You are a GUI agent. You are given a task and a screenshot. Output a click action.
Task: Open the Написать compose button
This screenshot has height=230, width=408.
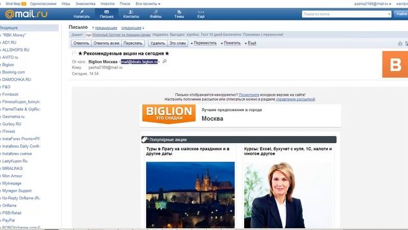(82, 14)
